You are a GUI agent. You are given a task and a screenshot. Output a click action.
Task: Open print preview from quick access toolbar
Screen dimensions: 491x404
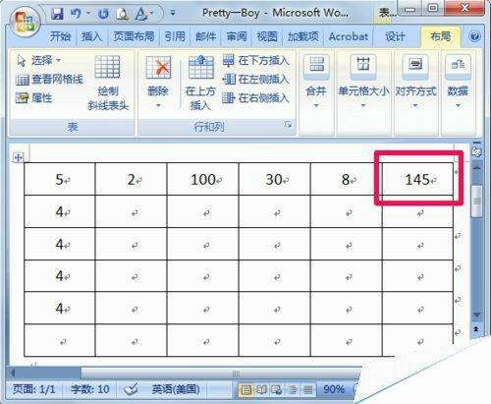pos(123,14)
